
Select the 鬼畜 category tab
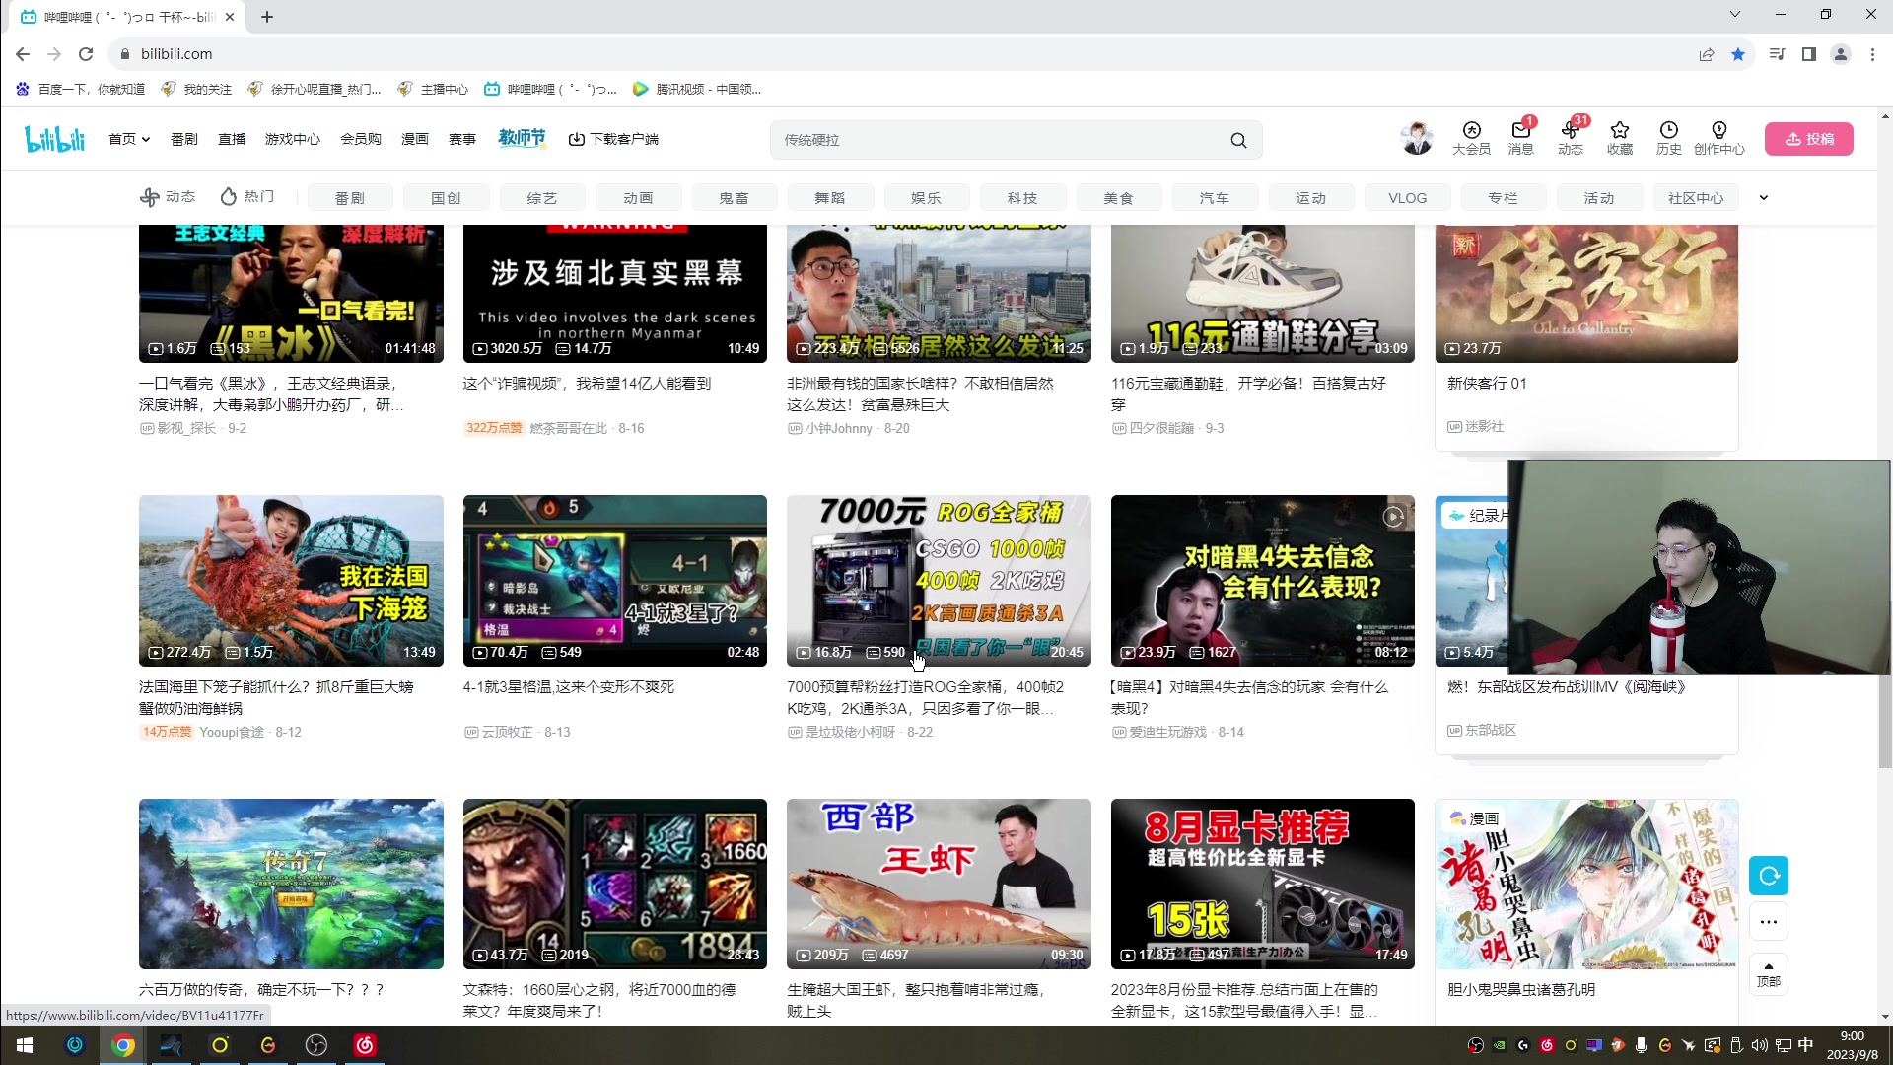pos(735,198)
